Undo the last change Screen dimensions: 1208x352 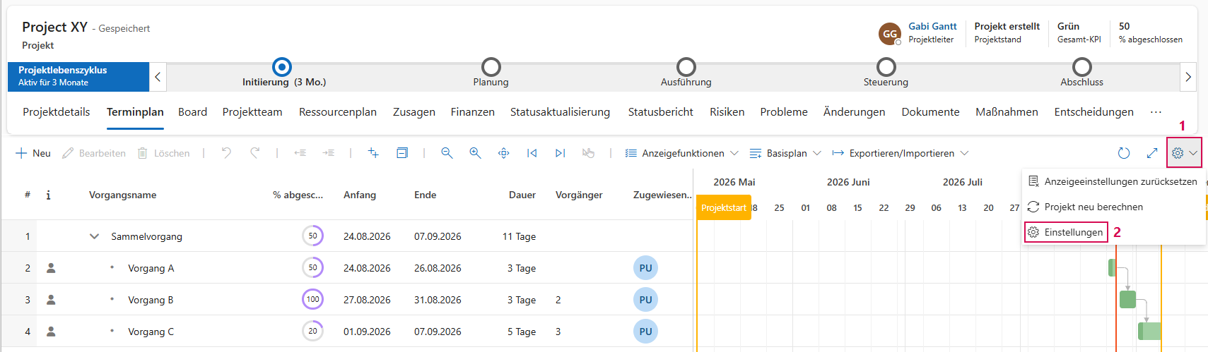point(226,152)
